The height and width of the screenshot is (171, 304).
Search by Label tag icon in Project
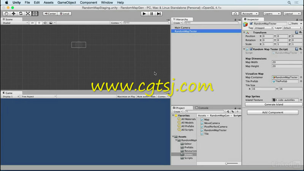(x=233, y=111)
